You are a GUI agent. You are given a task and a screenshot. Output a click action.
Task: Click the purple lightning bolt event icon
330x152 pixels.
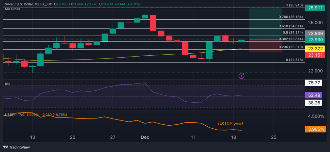coord(241,76)
